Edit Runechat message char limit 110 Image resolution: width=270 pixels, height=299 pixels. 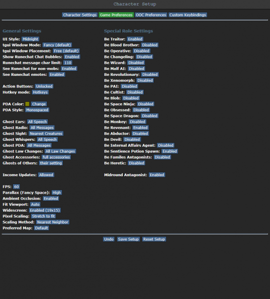tap(68, 63)
